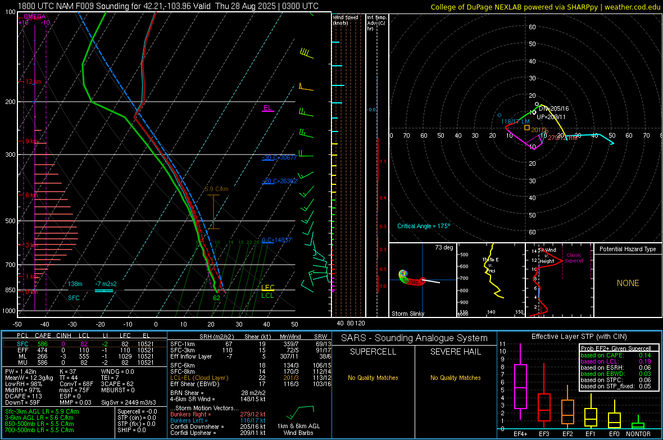Select the MU parcel row
Screen dimensions: 663x440
(85, 362)
